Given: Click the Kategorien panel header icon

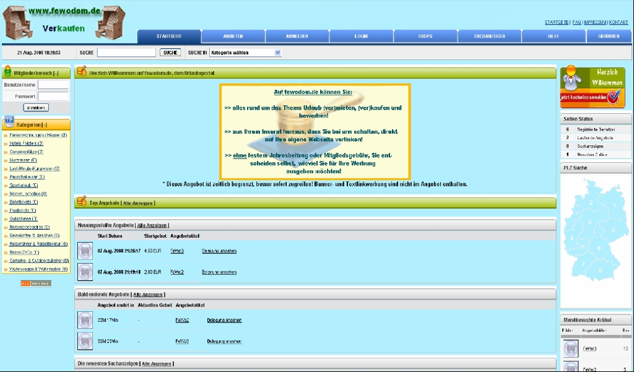Looking at the screenshot, I should [x=9, y=123].
